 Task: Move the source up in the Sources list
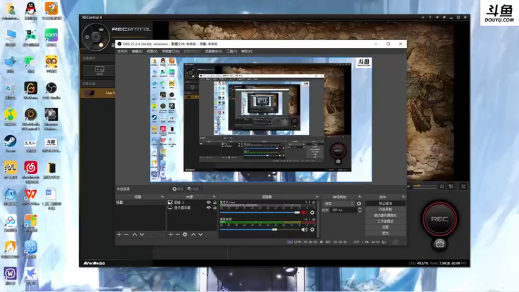pos(193,234)
